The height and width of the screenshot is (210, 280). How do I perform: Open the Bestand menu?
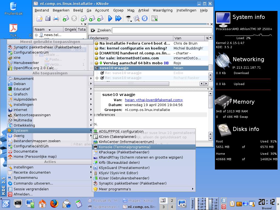tap(42, 10)
